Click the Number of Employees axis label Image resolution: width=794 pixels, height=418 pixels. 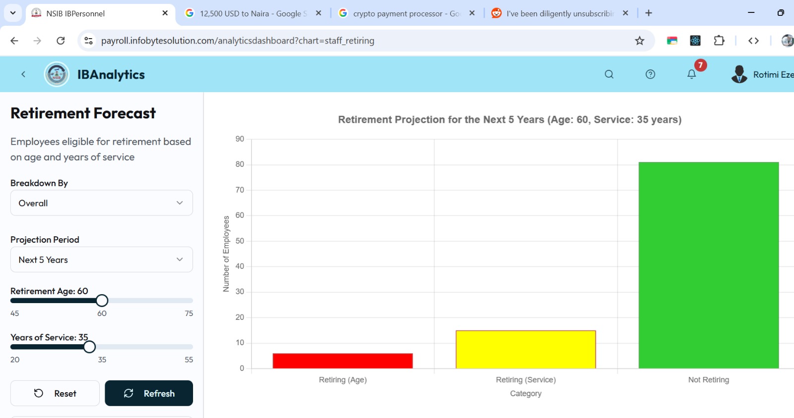point(226,254)
